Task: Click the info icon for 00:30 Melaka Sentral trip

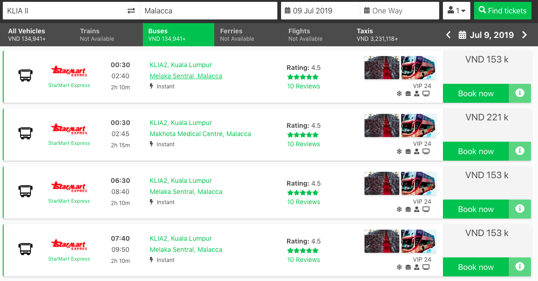Action: [x=520, y=93]
